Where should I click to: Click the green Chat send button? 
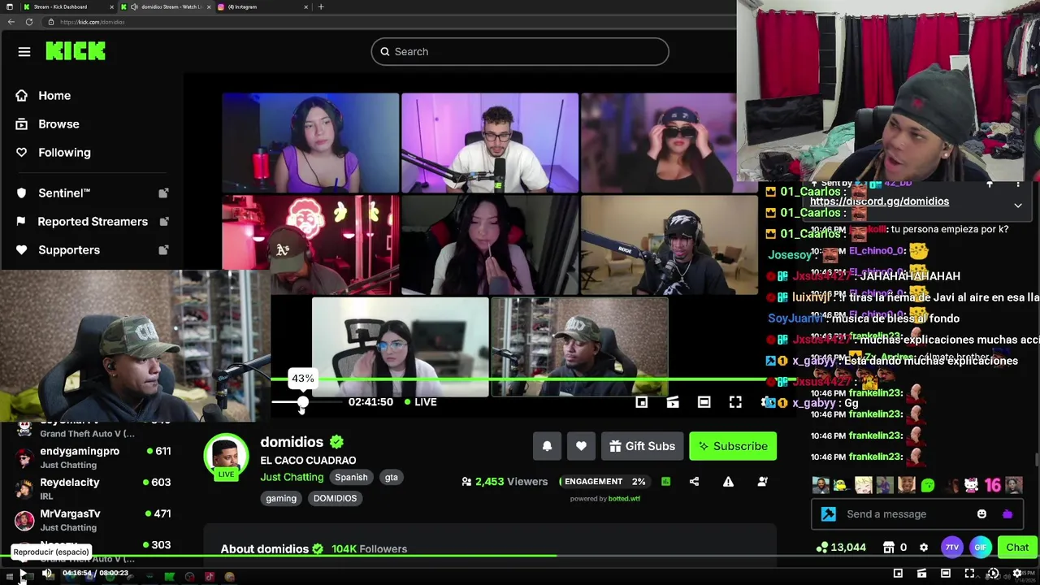[1017, 548]
